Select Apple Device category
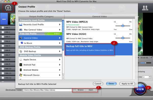Viewport: 153px width, 100px height. (x=40, y=59)
